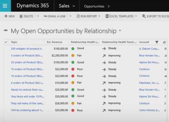Click 'Poor' health in '10 orders' row
The image size is (169, 122).
tap(80, 76)
